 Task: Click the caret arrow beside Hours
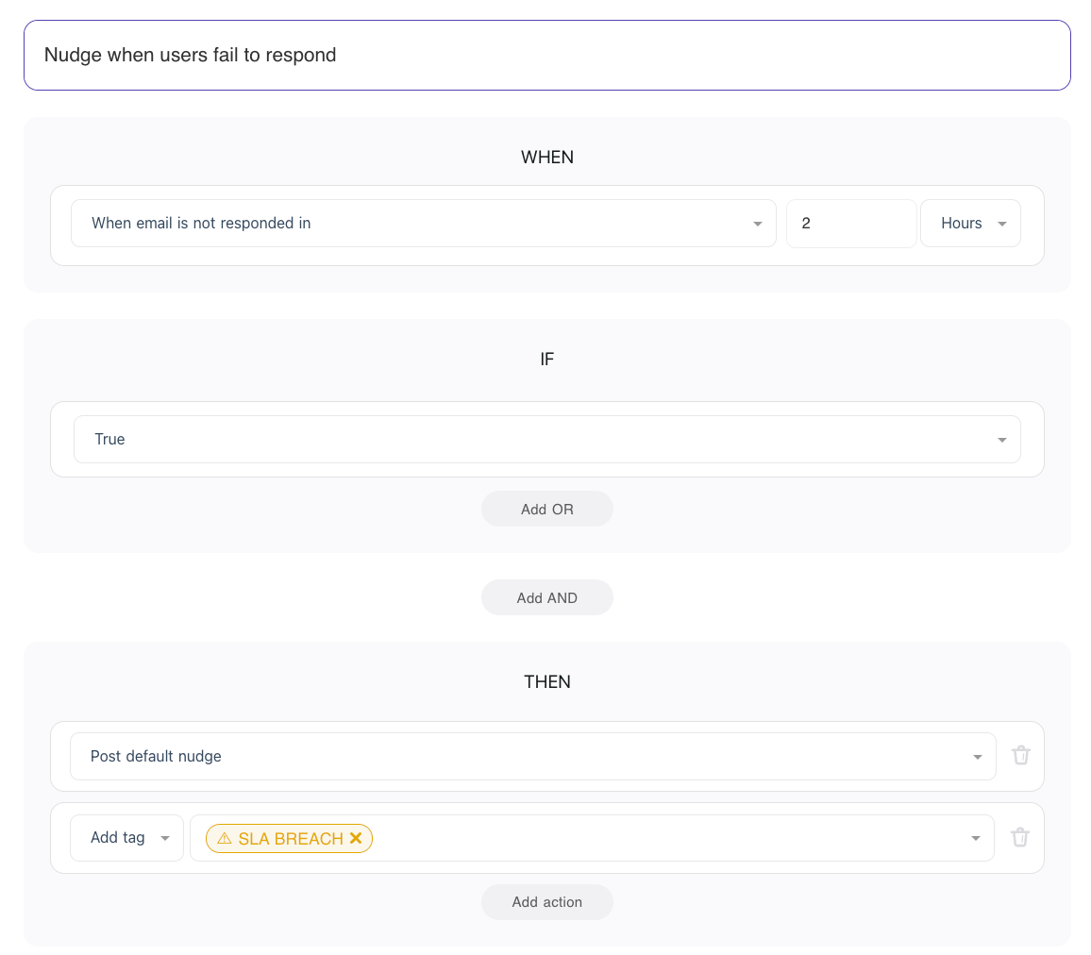[1002, 225]
